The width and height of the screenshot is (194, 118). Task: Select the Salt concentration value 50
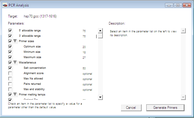(84, 68)
